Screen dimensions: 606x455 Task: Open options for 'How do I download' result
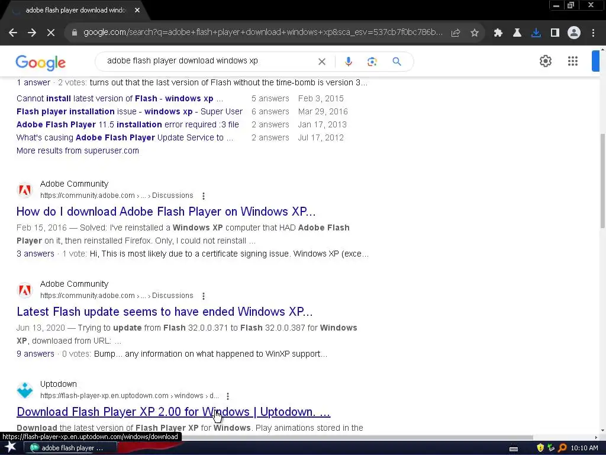(x=204, y=196)
